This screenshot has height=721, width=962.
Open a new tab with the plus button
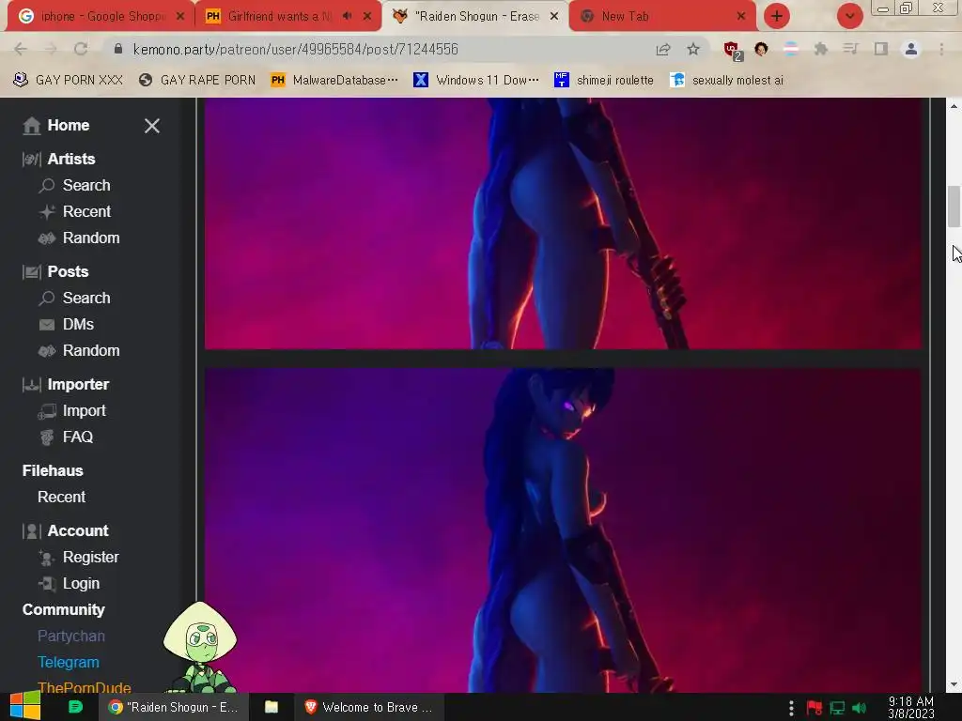coord(777,16)
